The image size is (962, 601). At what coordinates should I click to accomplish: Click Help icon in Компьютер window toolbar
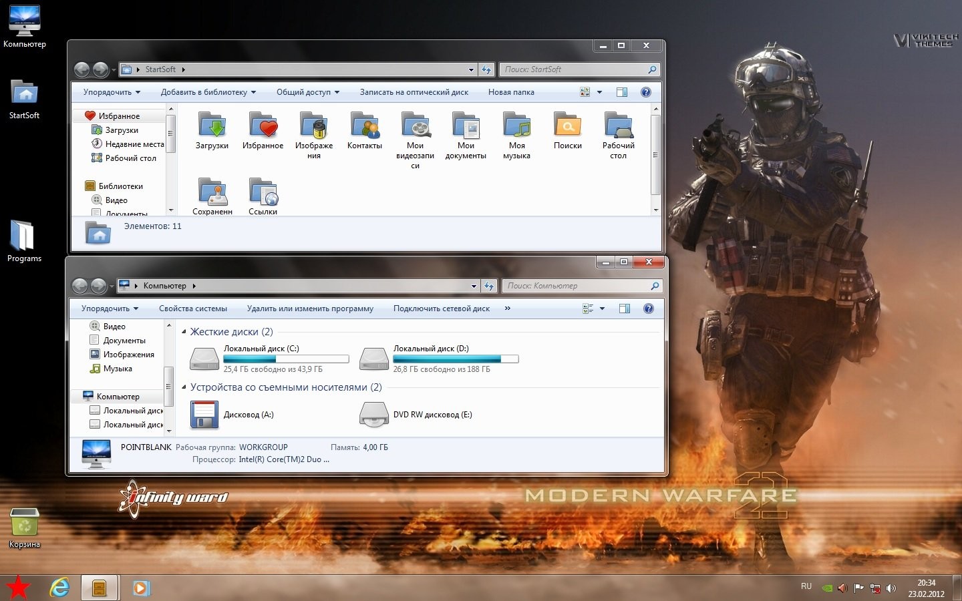click(x=648, y=309)
